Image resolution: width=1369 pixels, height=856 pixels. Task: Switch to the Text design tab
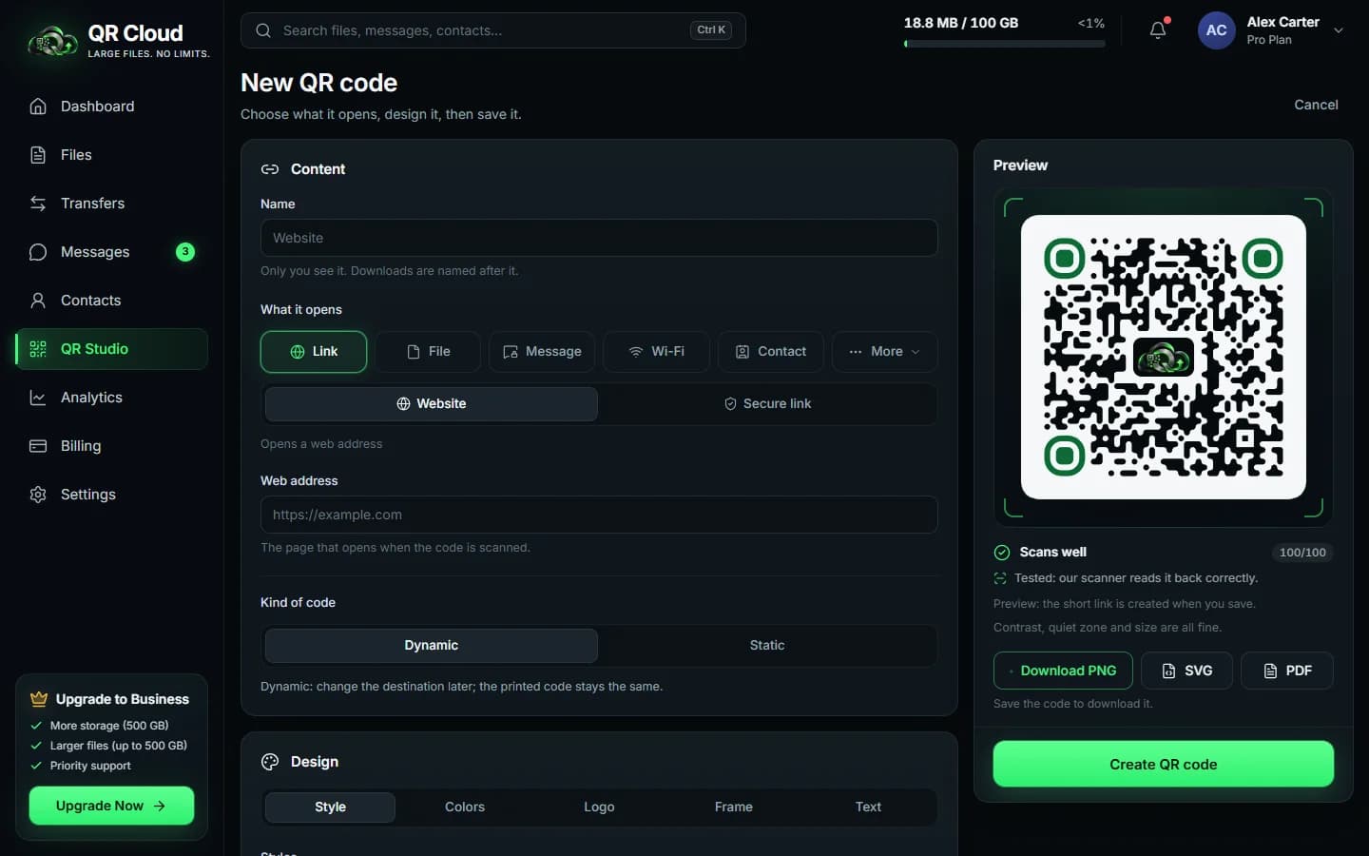[868, 807]
